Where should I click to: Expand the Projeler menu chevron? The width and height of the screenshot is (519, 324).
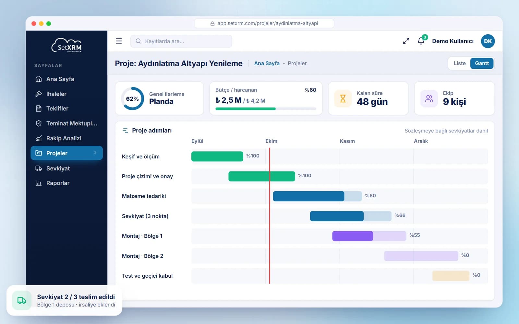click(95, 153)
